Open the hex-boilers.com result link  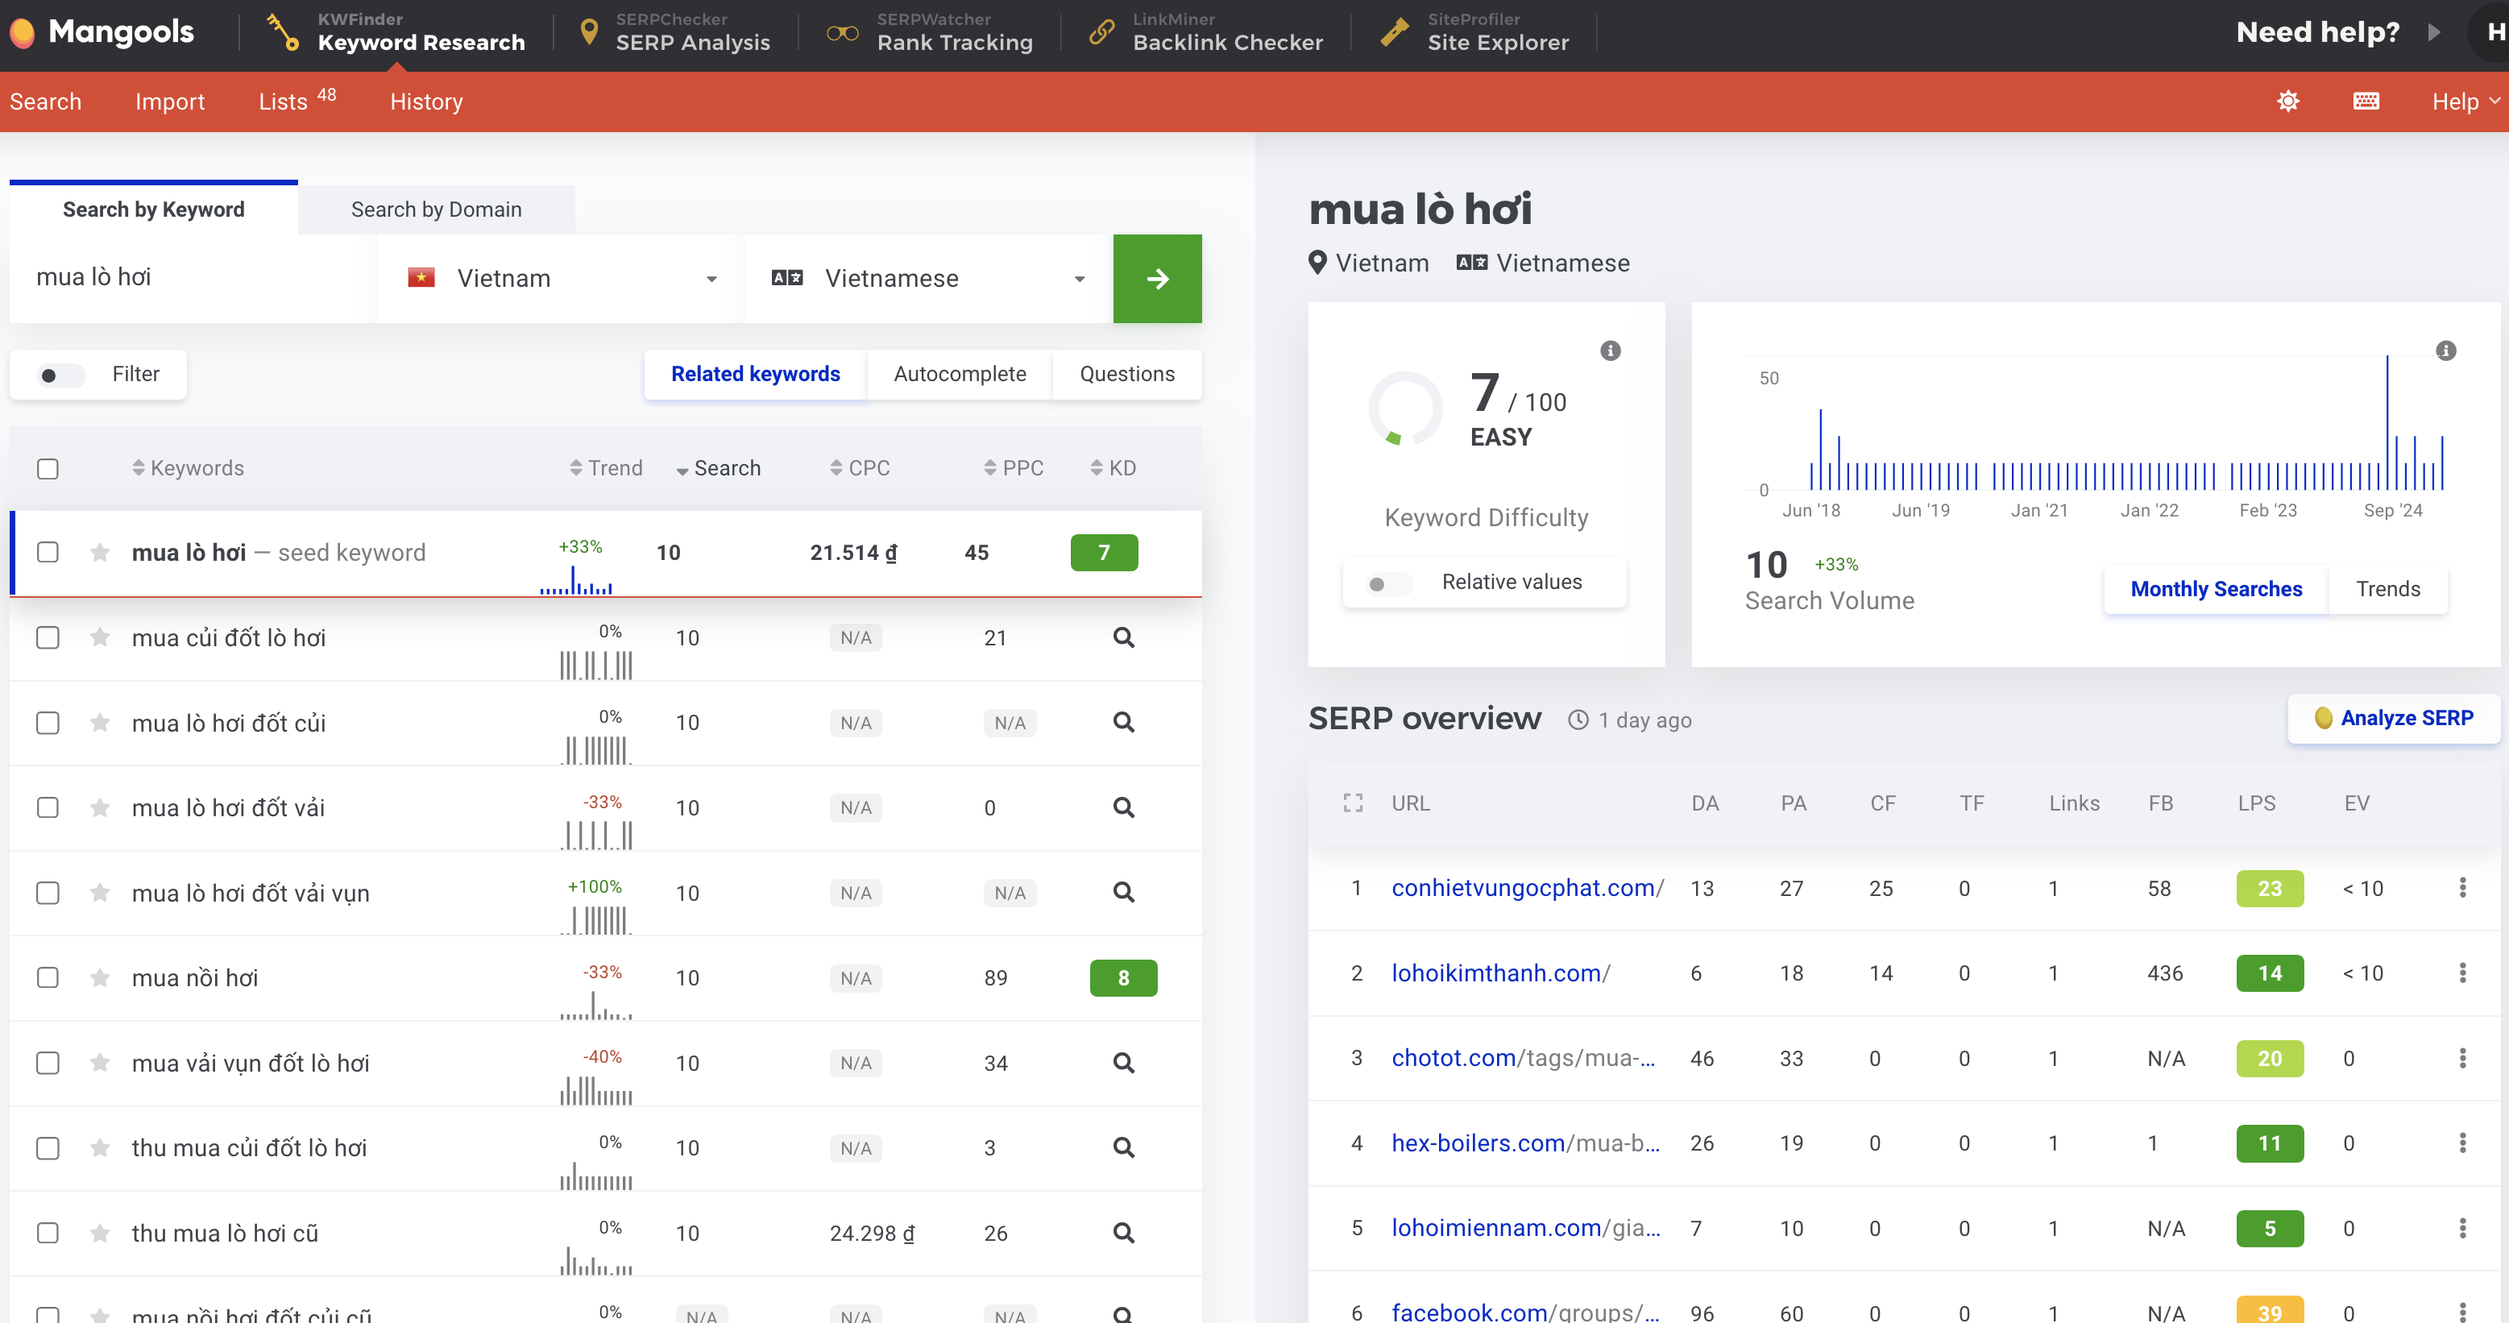[1524, 1143]
